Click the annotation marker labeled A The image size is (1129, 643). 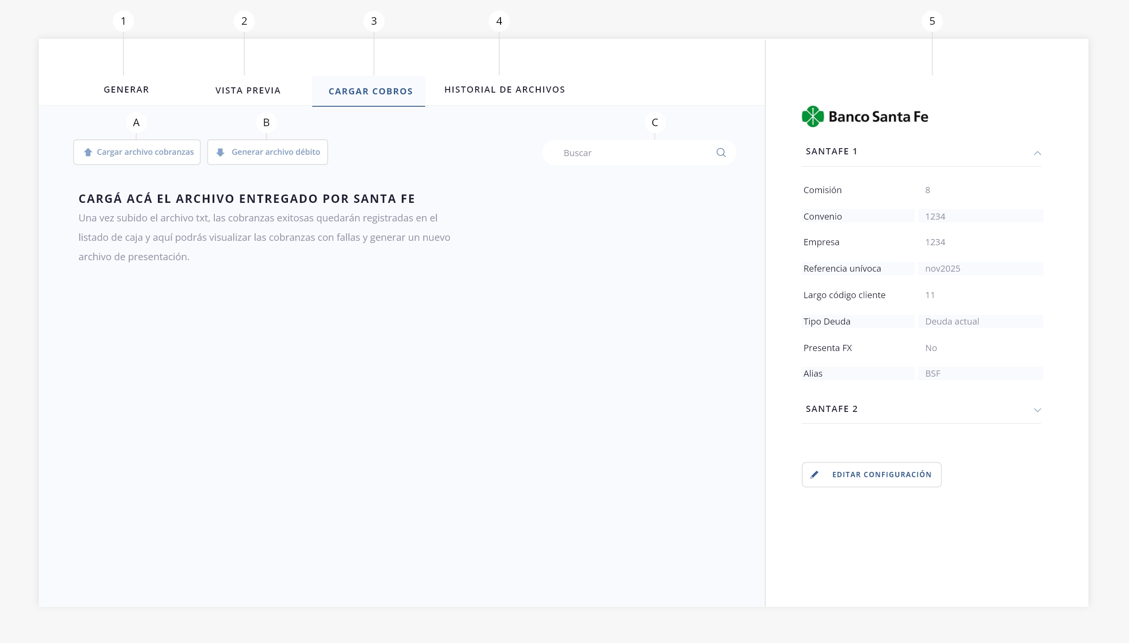(x=136, y=122)
